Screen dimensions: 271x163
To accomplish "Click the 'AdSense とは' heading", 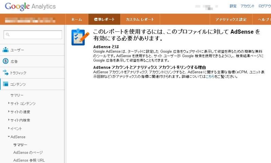I will [106, 47].
